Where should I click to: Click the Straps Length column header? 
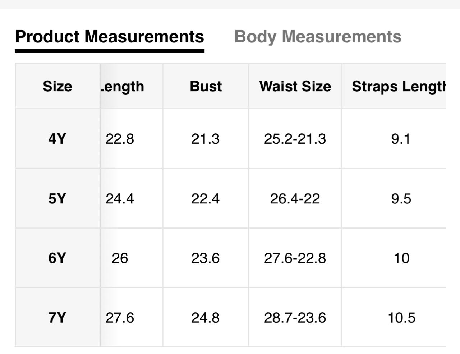(x=398, y=86)
